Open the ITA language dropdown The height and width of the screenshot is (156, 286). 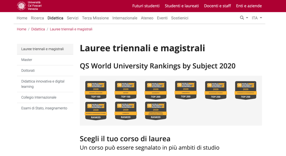(257, 18)
